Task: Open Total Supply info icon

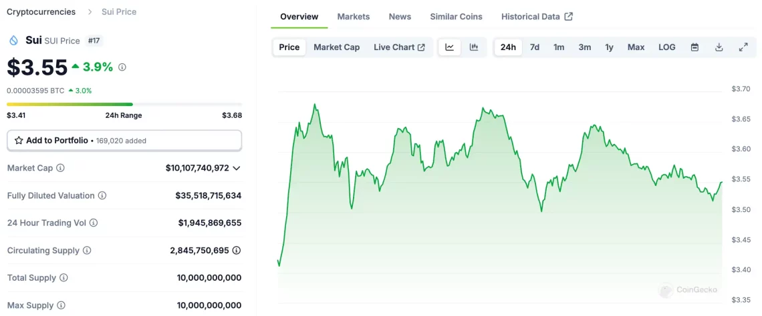Action: (63, 278)
